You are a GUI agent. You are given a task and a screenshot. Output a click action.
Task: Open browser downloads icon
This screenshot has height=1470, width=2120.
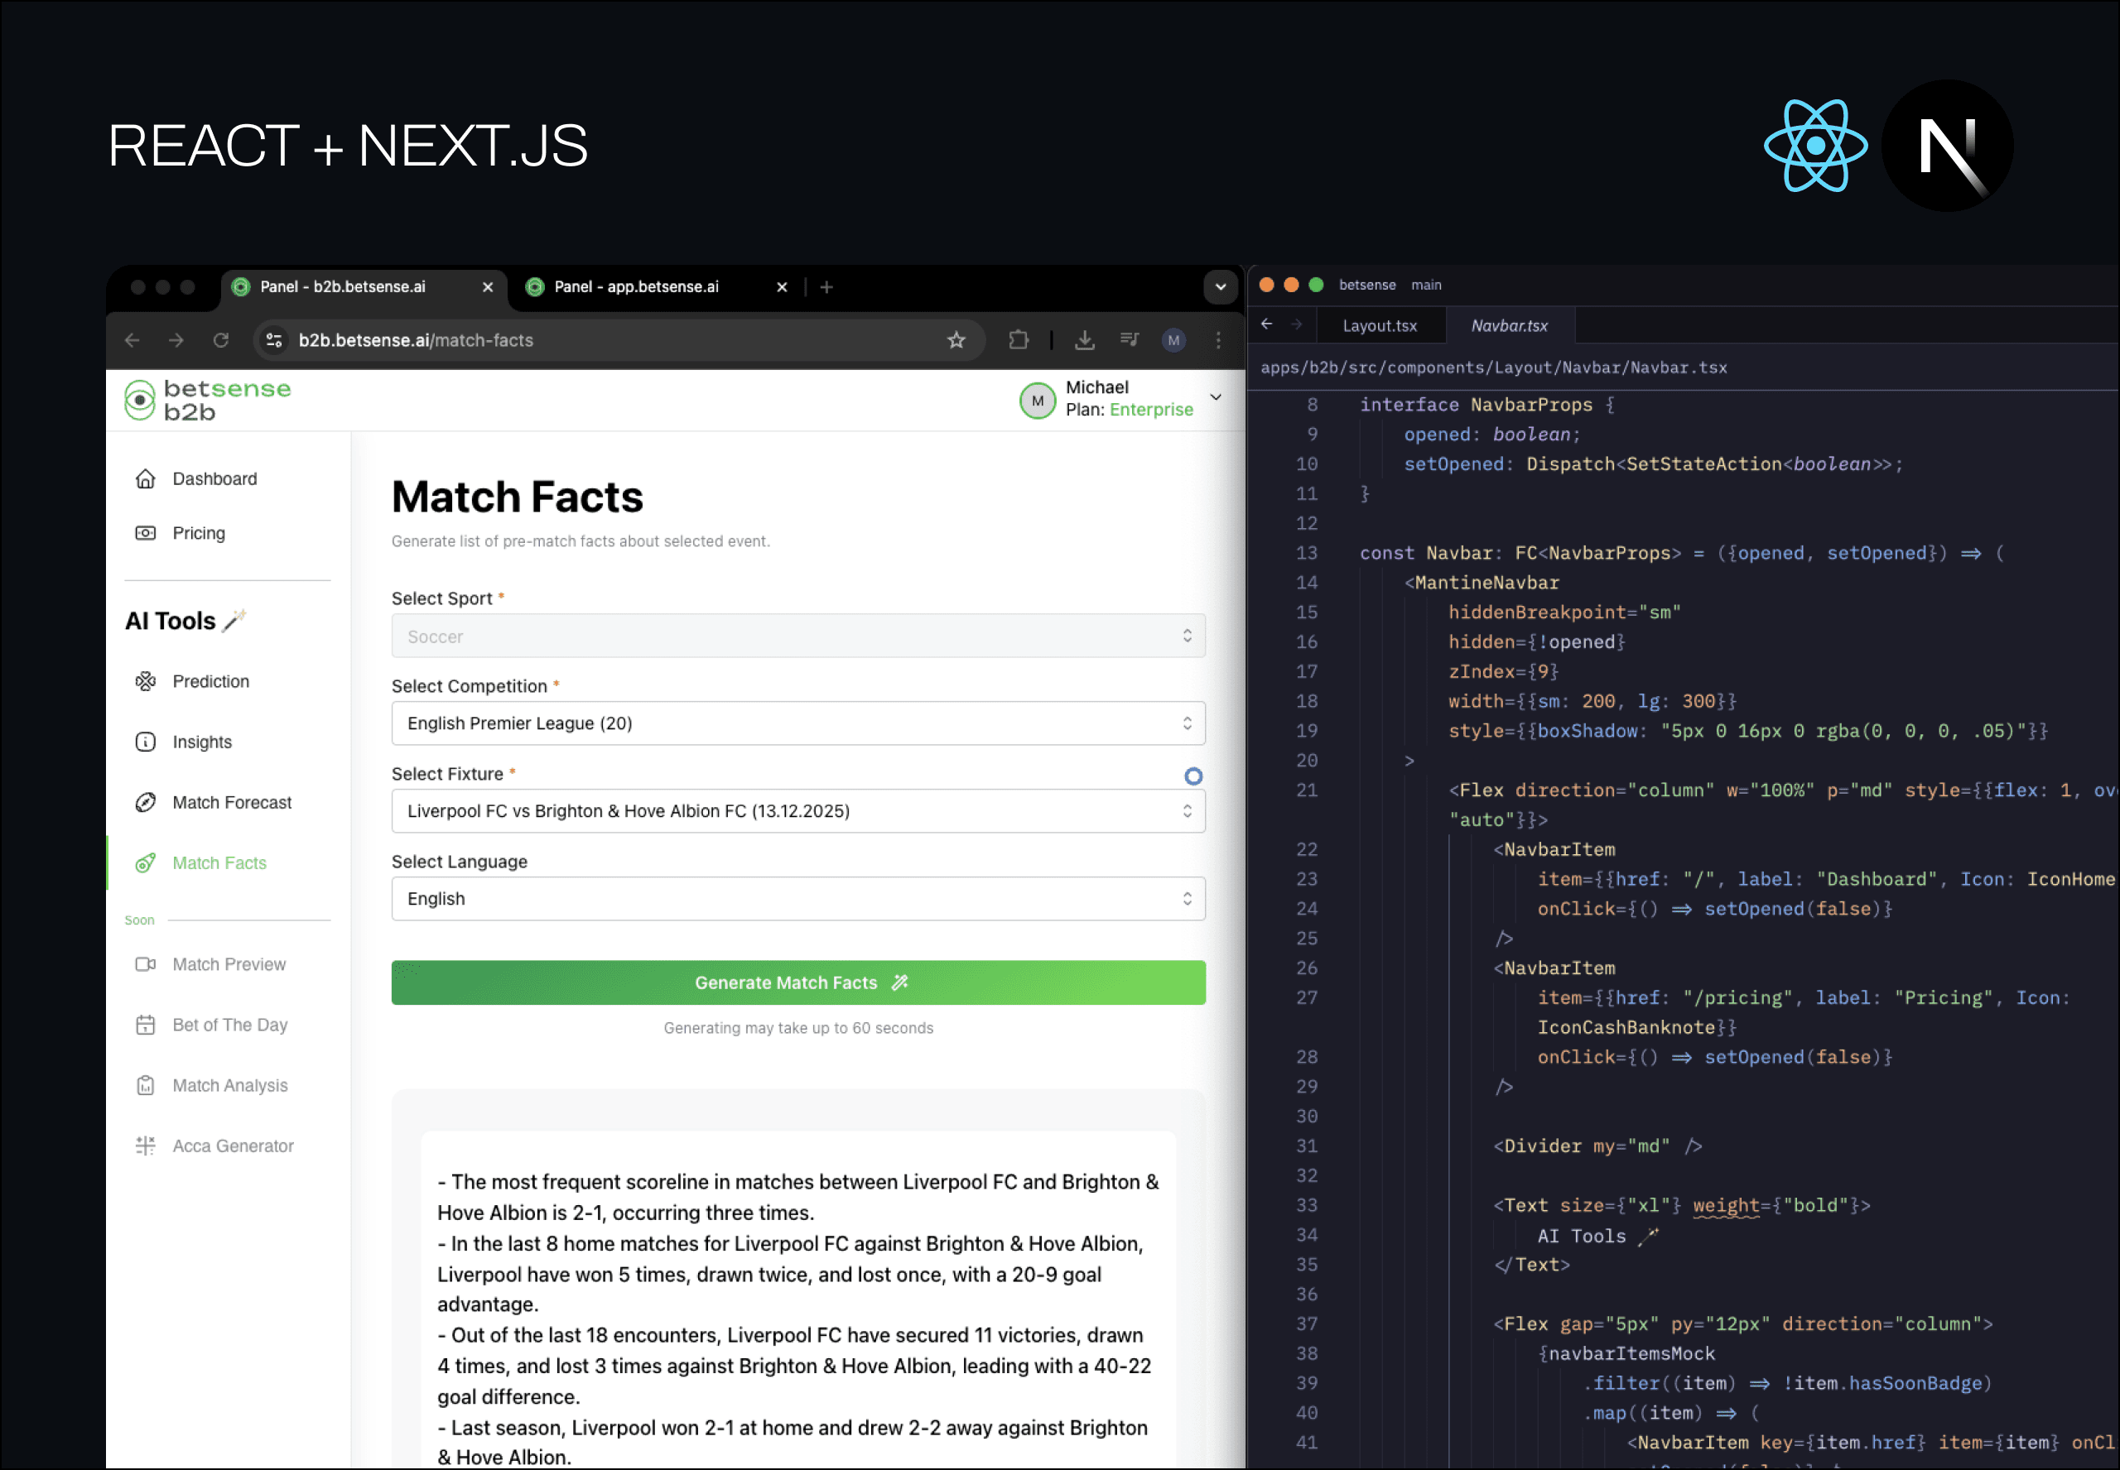coord(1084,340)
